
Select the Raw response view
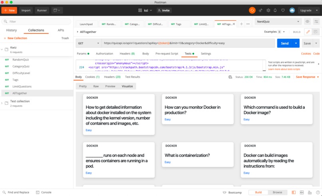96,86
